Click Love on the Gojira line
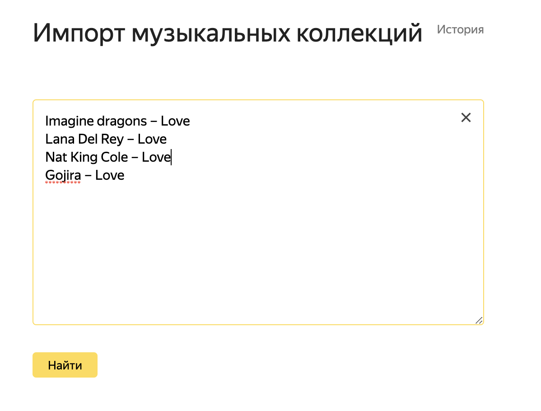 [110, 175]
